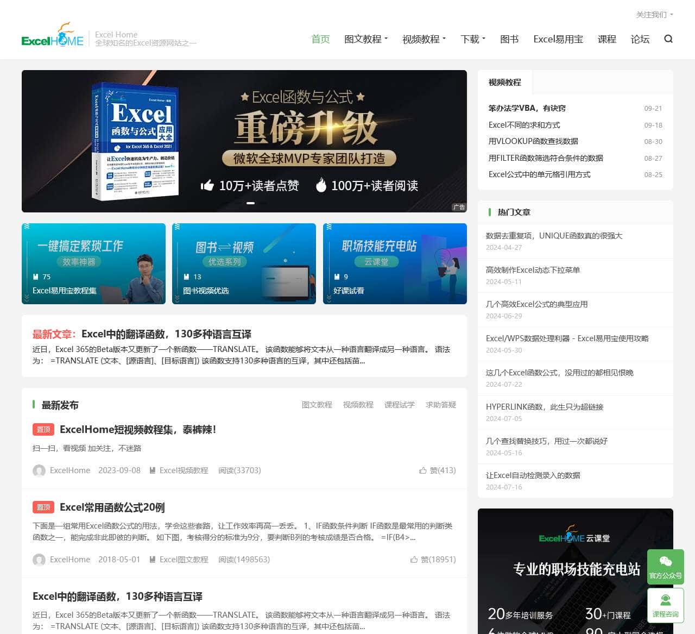Click ExcelHome avatar dated 2023-09-08
This screenshot has height=634, width=695.
39,470
